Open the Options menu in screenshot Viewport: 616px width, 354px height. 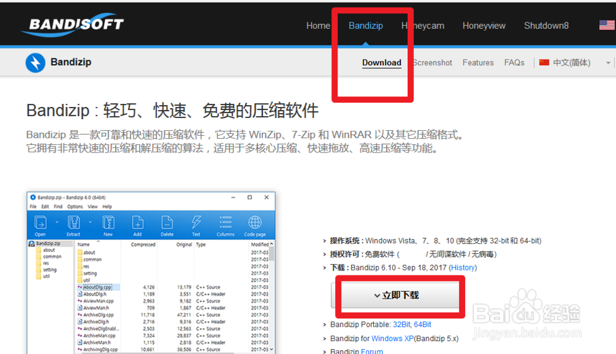coord(75,206)
